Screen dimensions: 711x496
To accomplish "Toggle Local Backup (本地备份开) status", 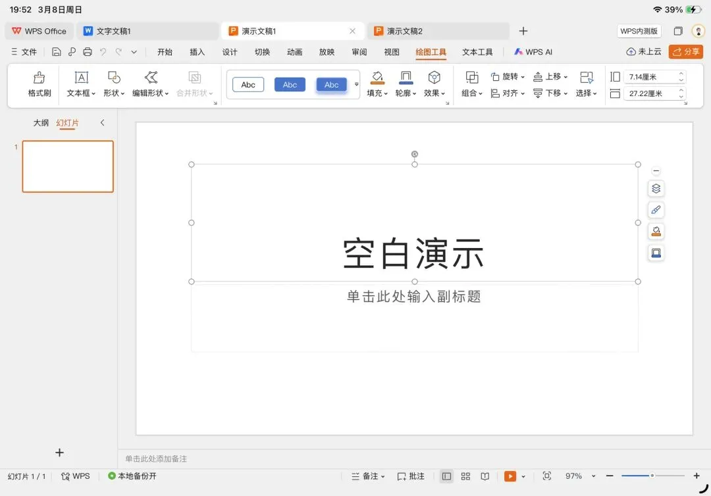I will pos(132,476).
